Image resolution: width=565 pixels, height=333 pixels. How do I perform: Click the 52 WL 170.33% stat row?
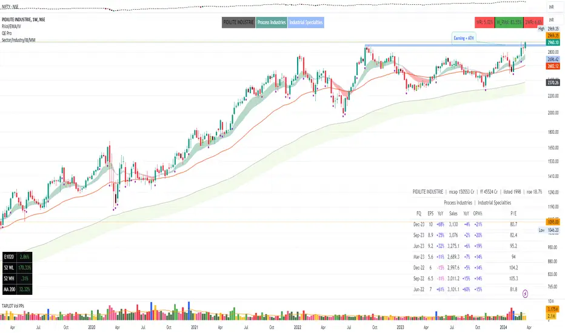click(x=17, y=268)
